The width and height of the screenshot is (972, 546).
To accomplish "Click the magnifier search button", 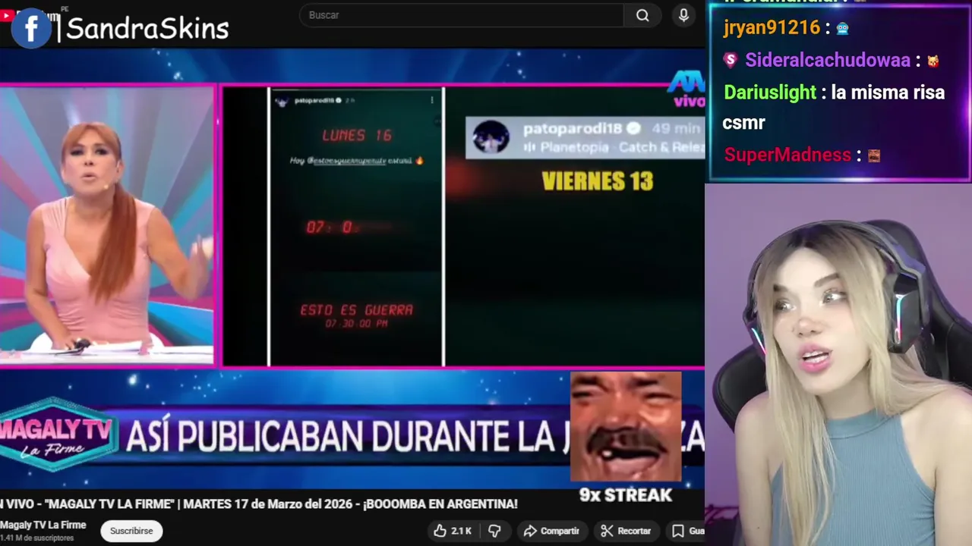I will point(642,15).
